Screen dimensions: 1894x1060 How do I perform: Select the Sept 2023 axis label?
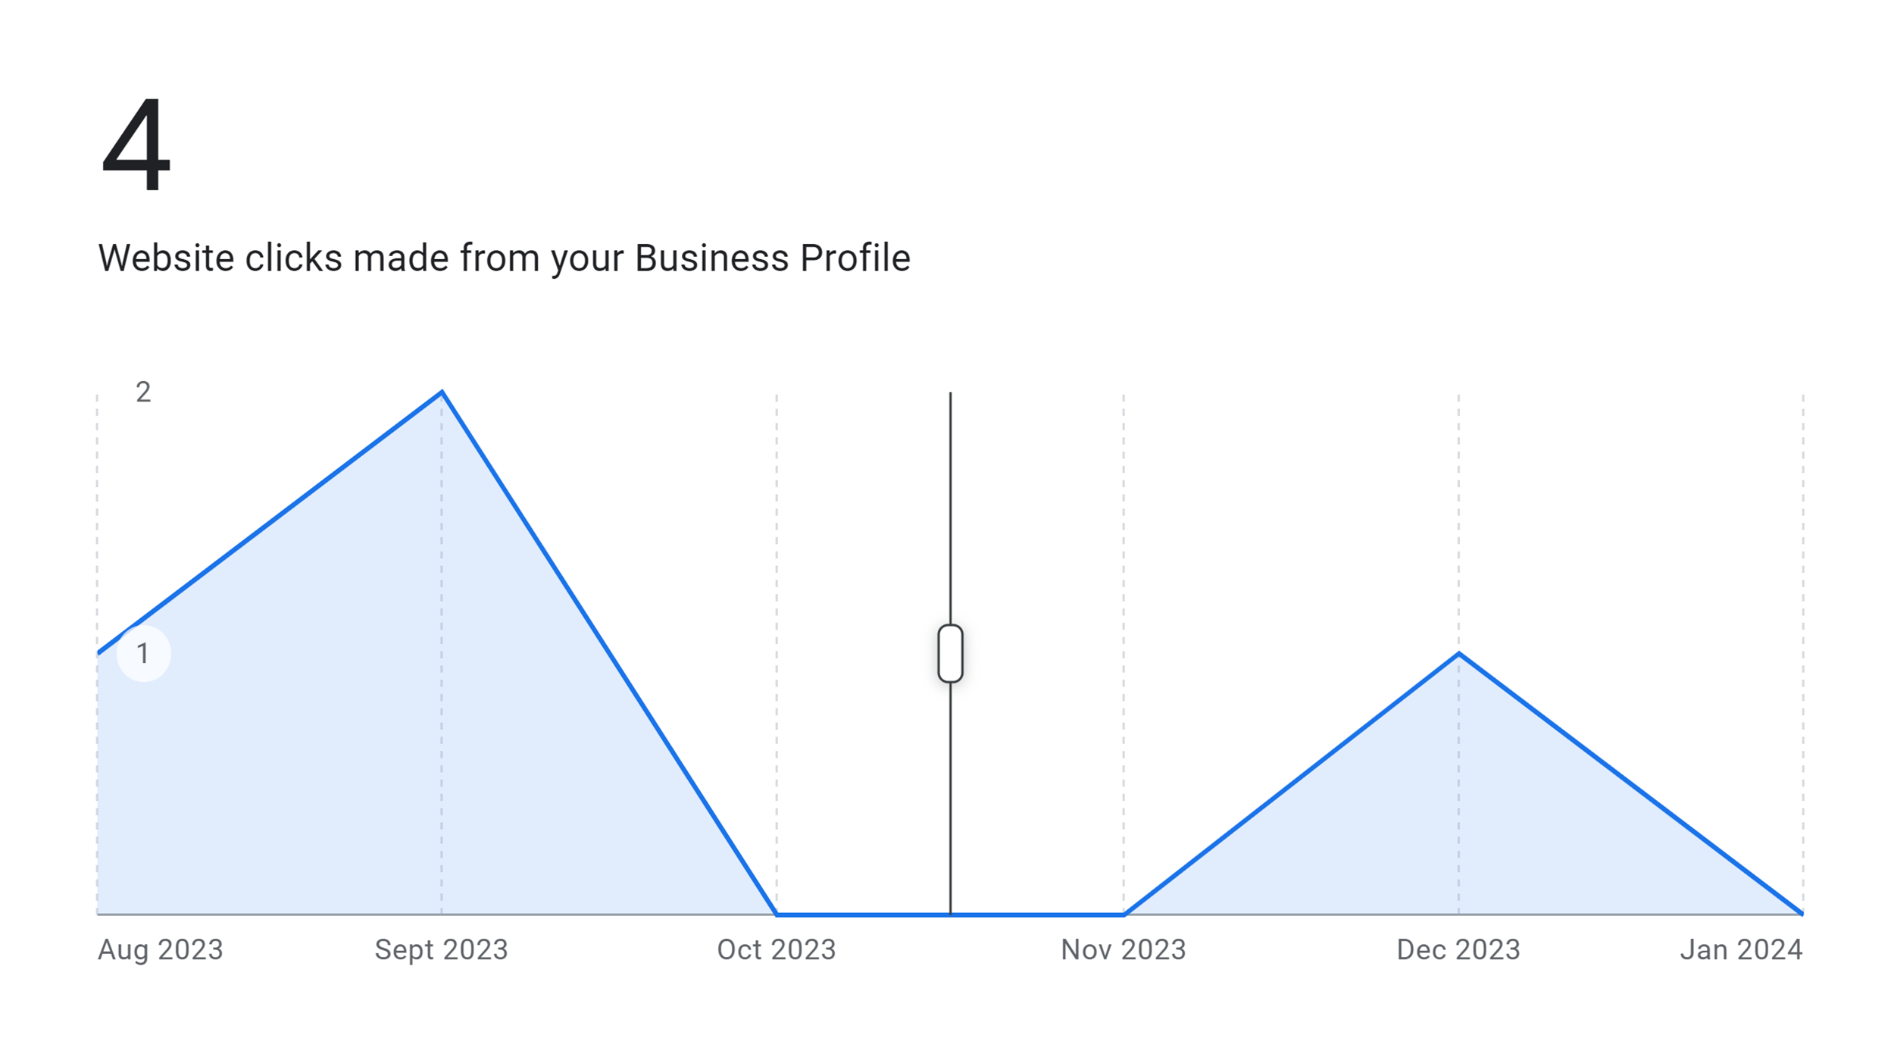tap(441, 950)
